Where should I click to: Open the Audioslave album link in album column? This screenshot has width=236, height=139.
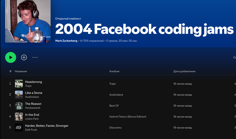(116, 95)
